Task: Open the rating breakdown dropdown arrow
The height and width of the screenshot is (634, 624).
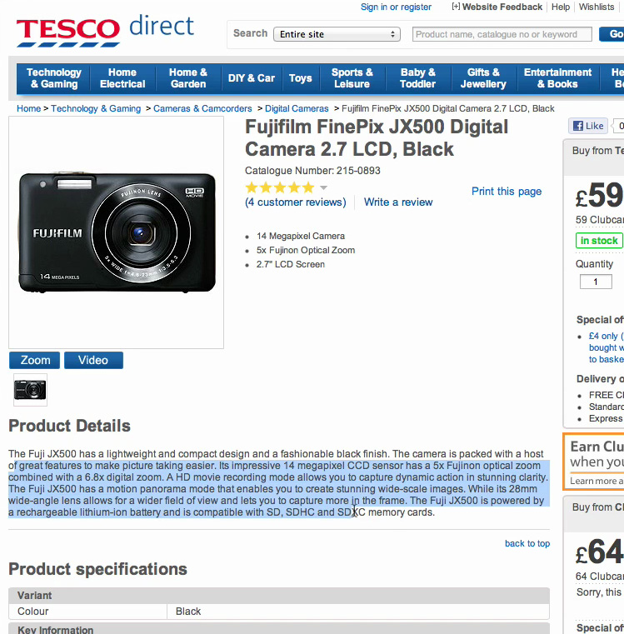Action: (323, 187)
